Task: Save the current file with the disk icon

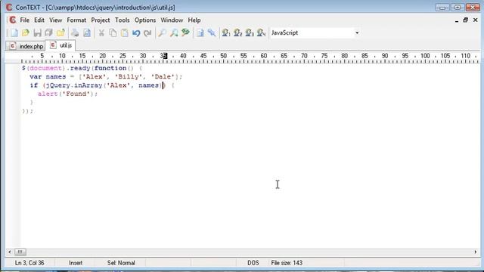Action: (37, 32)
